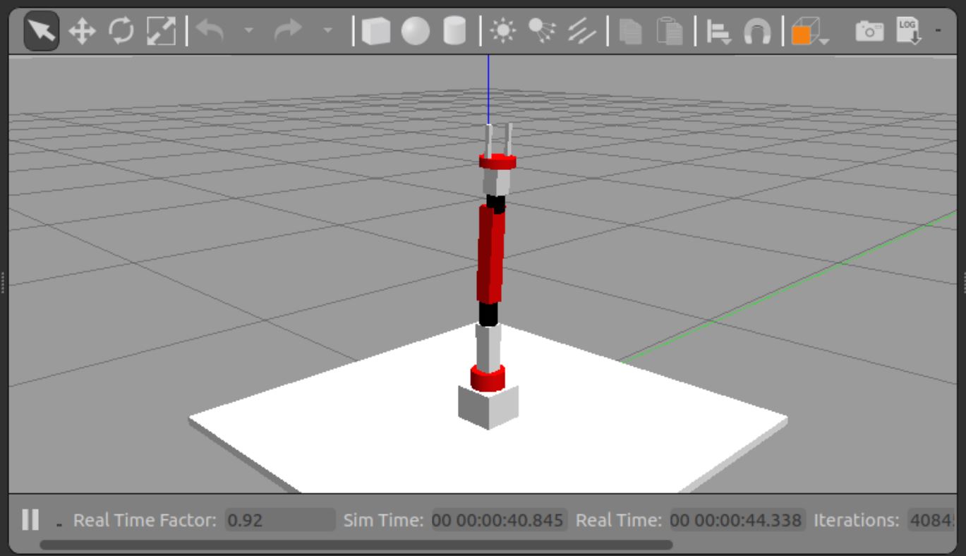The image size is (966, 556).
Task: Open the Align tool
Action: (719, 32)
